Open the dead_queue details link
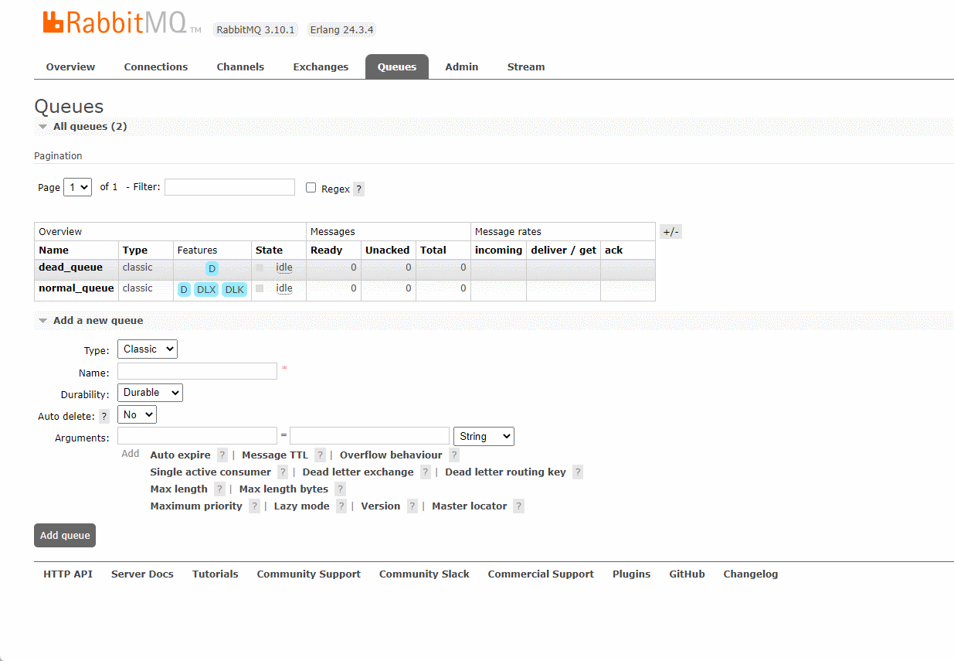 tap(70, 267)
